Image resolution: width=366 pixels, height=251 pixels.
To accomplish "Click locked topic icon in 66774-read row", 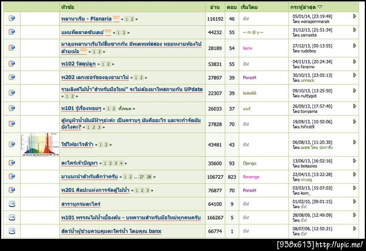I will pos(12,231).
